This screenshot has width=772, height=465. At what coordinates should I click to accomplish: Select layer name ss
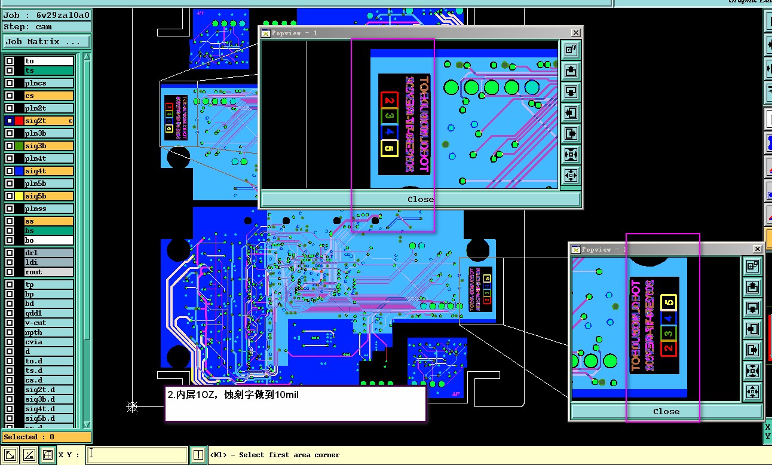tap(48, 221)
